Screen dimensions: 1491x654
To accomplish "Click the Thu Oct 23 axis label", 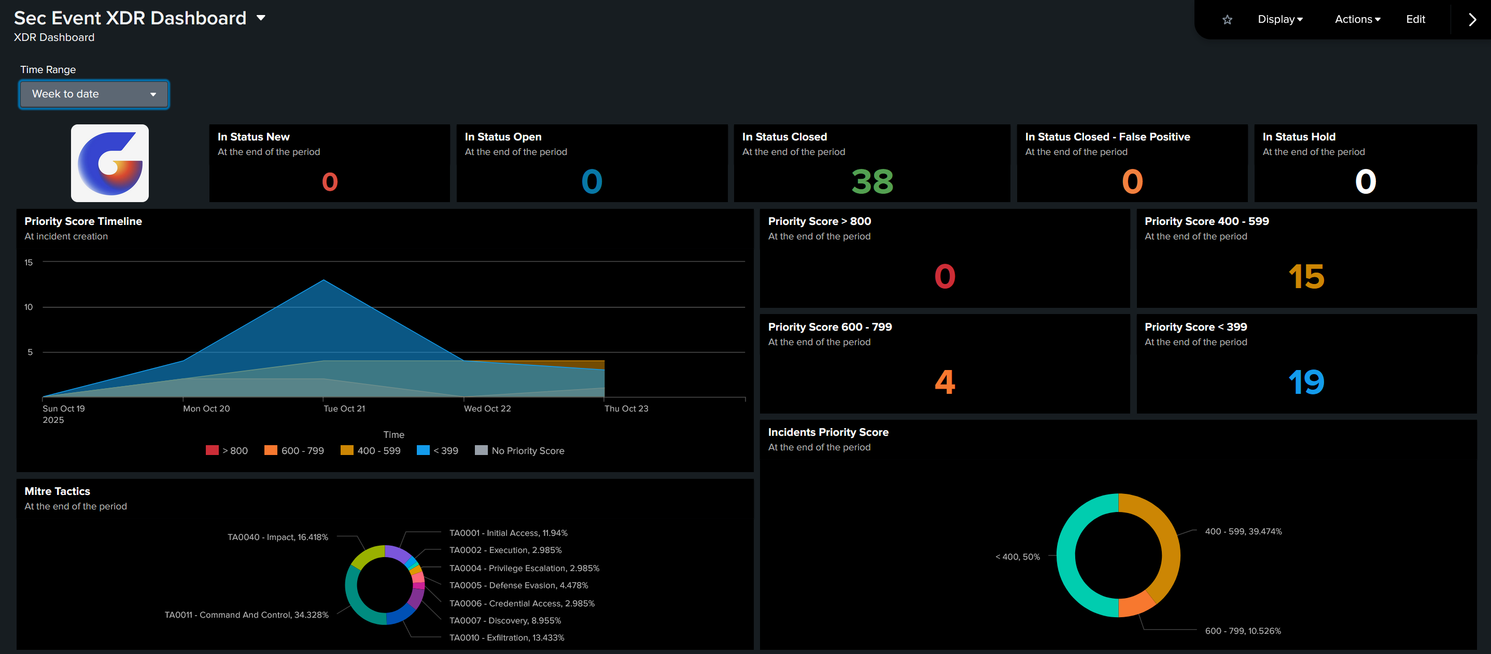I will 626,408.
